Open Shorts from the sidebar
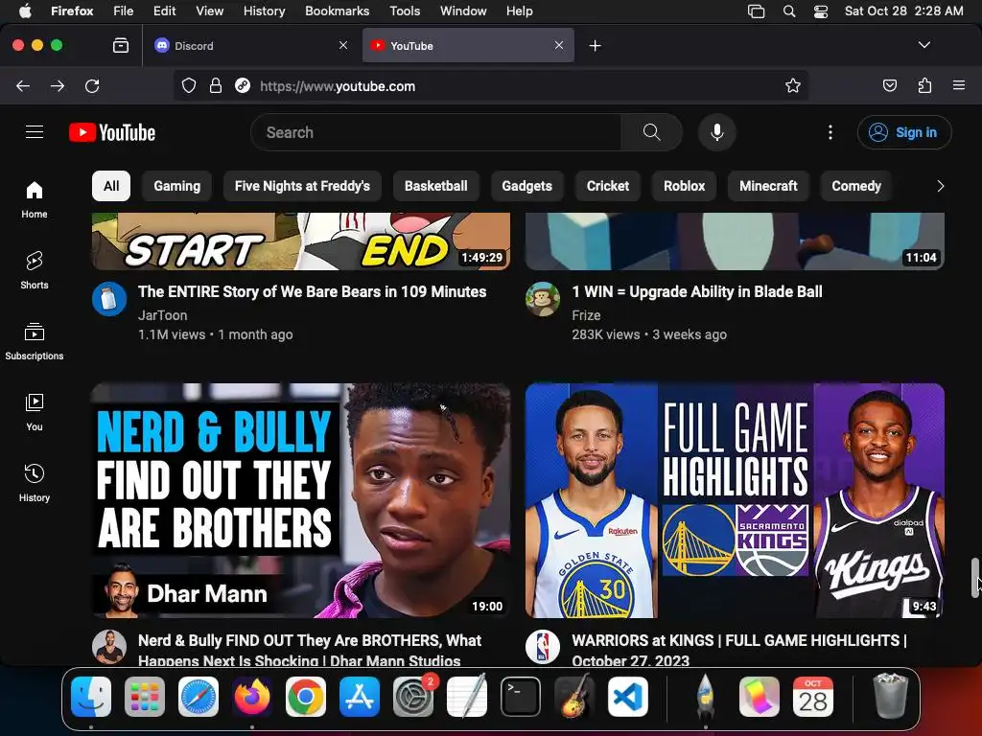Viewport: 982px width, 736px height. click(x=35, y=270)
